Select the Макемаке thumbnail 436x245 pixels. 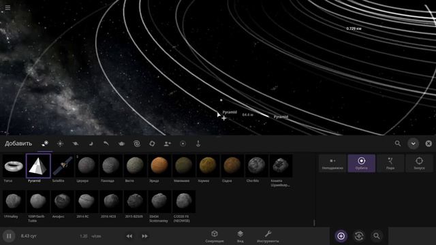tap(184, 166)
